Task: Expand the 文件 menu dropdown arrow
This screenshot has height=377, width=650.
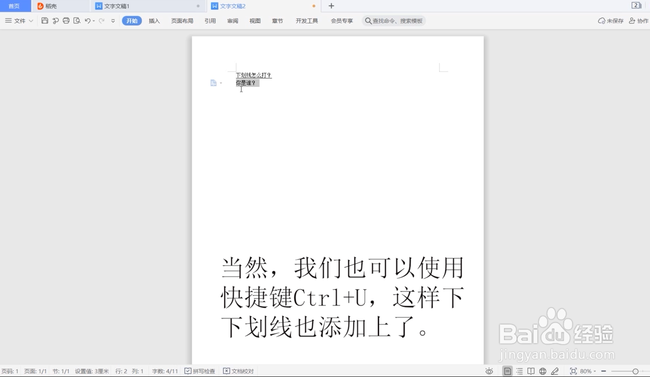Action: (31, 21)
